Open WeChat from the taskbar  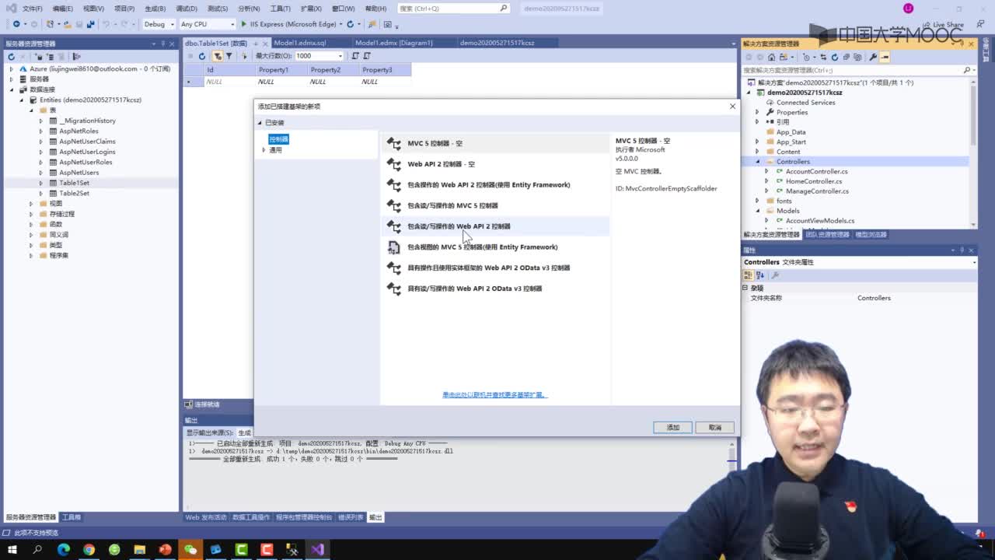coord(190,550)
